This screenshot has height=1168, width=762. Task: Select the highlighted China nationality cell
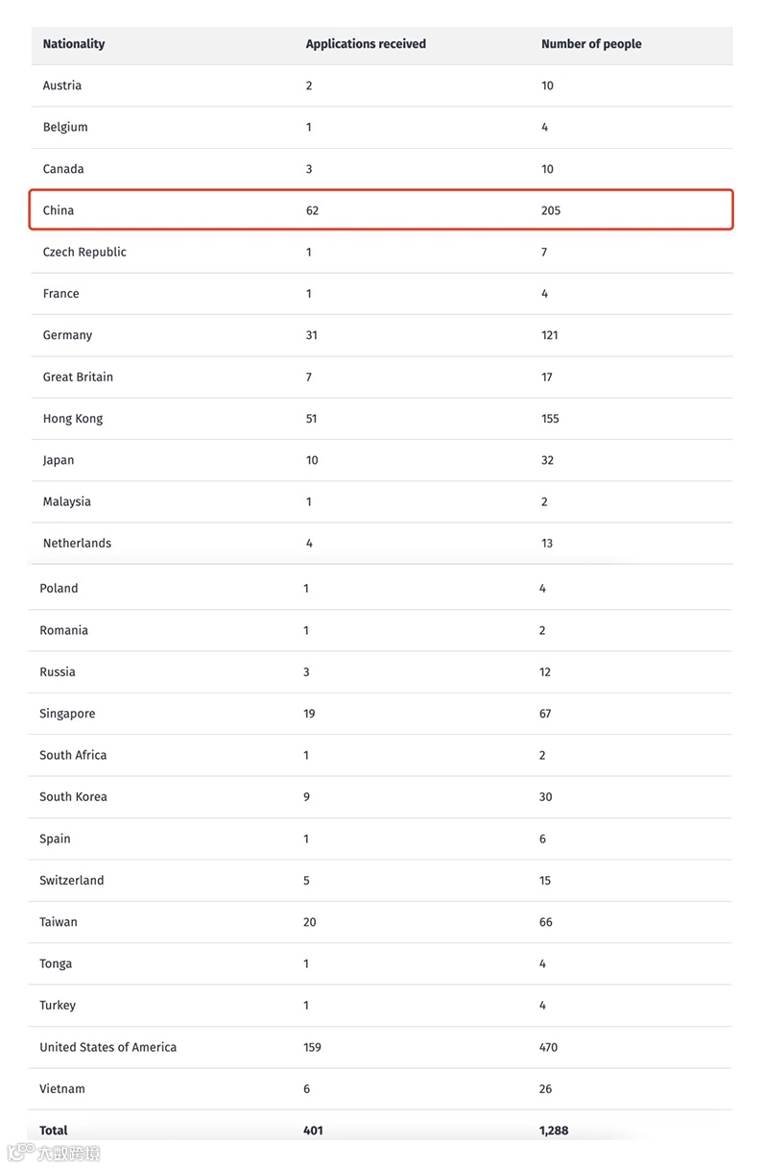59,210
